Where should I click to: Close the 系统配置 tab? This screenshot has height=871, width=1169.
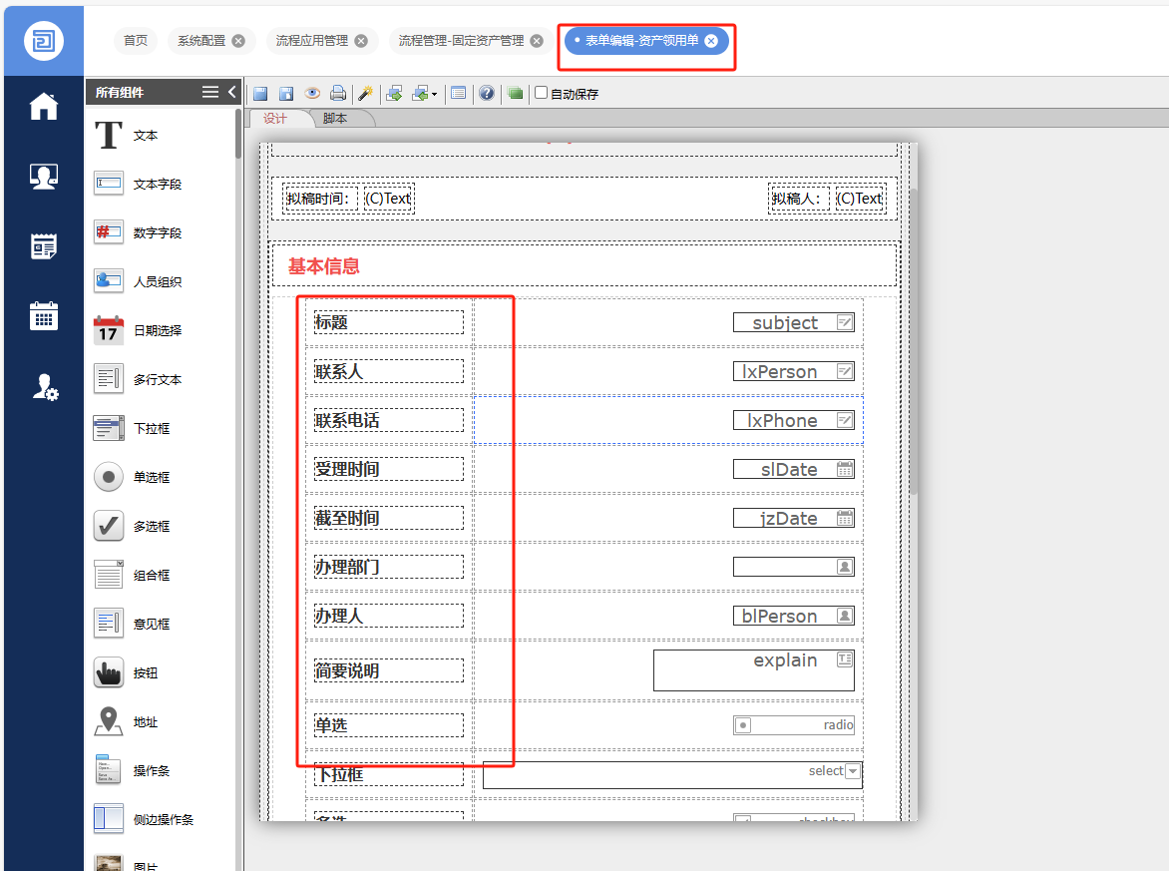tap(238, 41)
